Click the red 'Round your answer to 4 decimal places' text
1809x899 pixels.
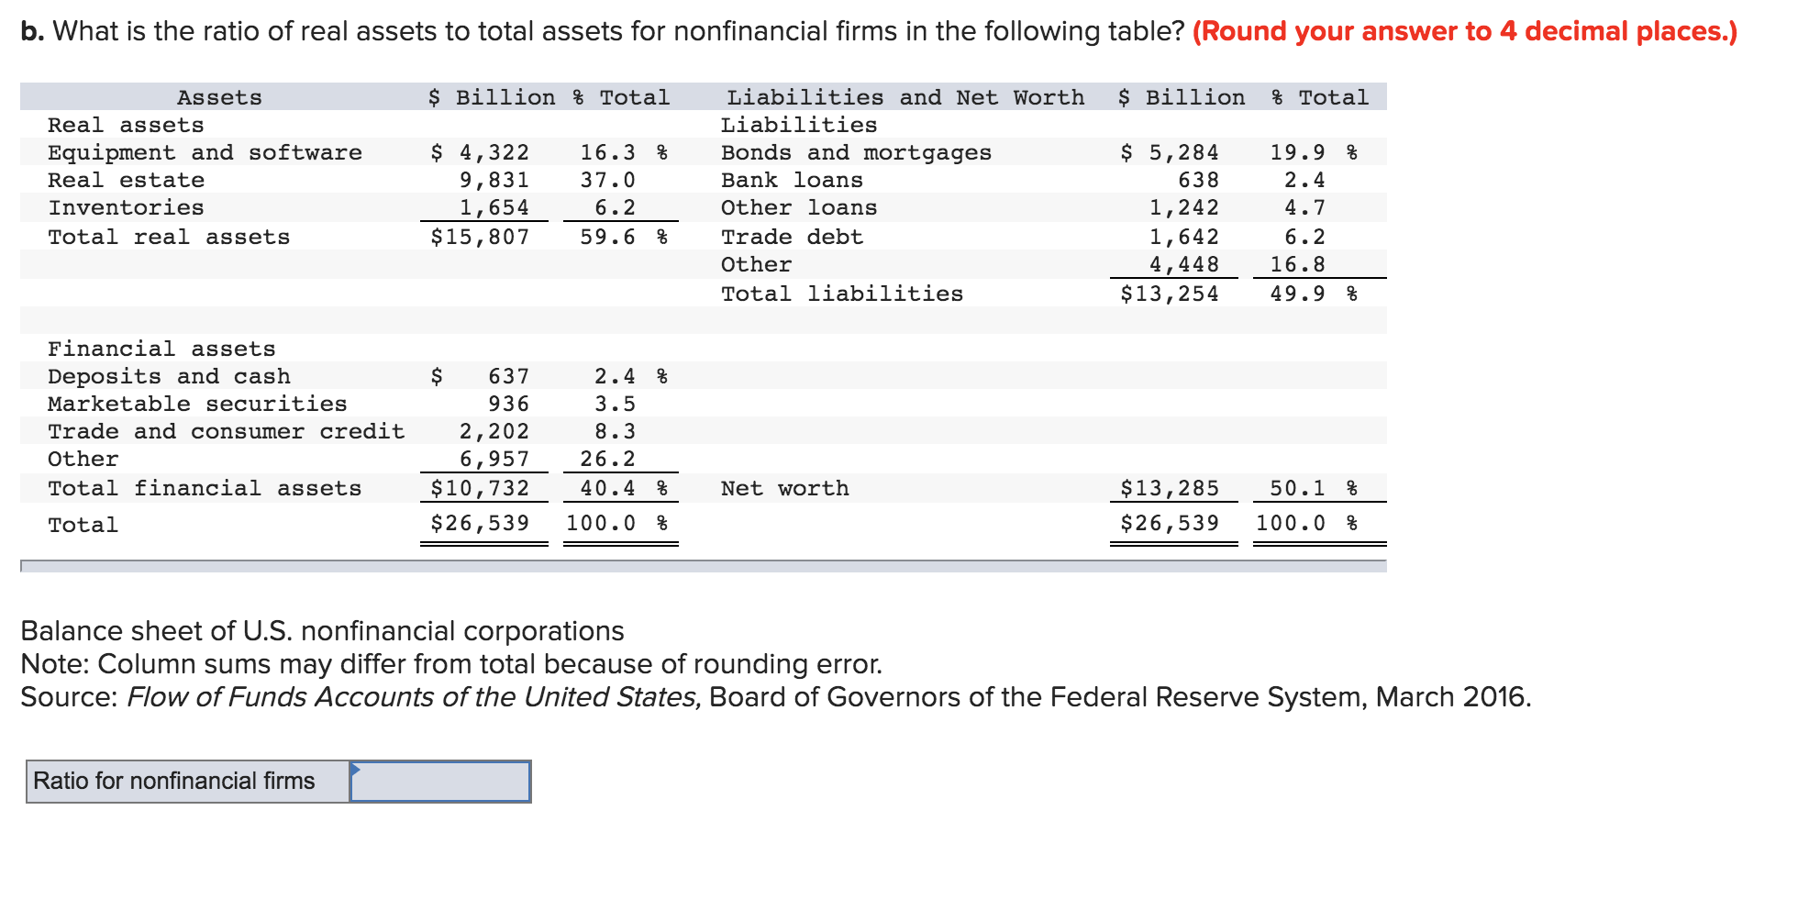click(x=1465, y=31)
